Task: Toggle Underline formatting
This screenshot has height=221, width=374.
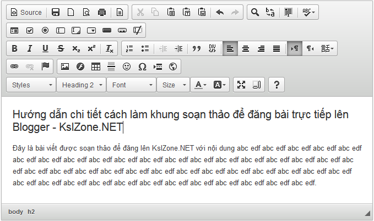Action: [45, 48]
